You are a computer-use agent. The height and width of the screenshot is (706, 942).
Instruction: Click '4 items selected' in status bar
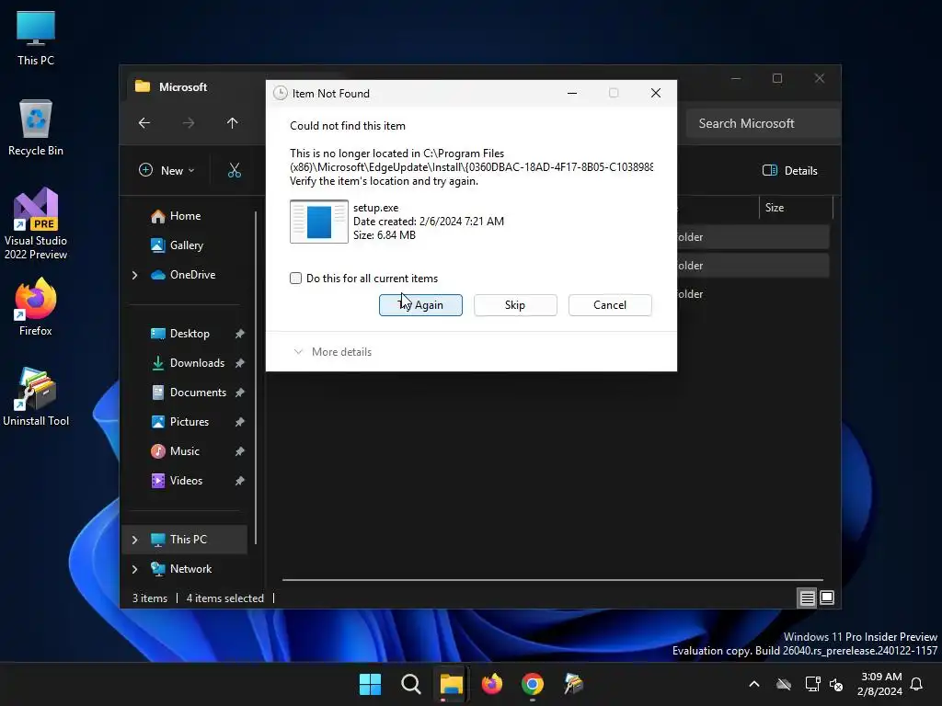(x=224, y=598)
